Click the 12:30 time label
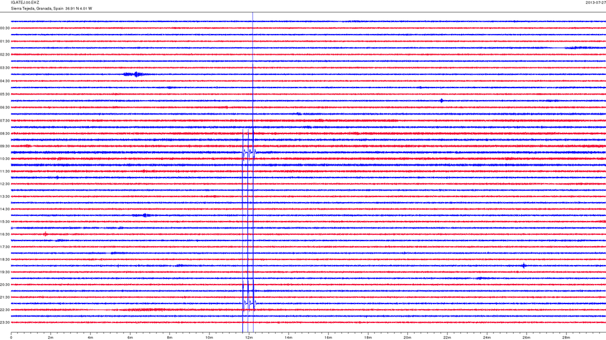The width and height of the screenshot is (606, 340). [5, 184]
